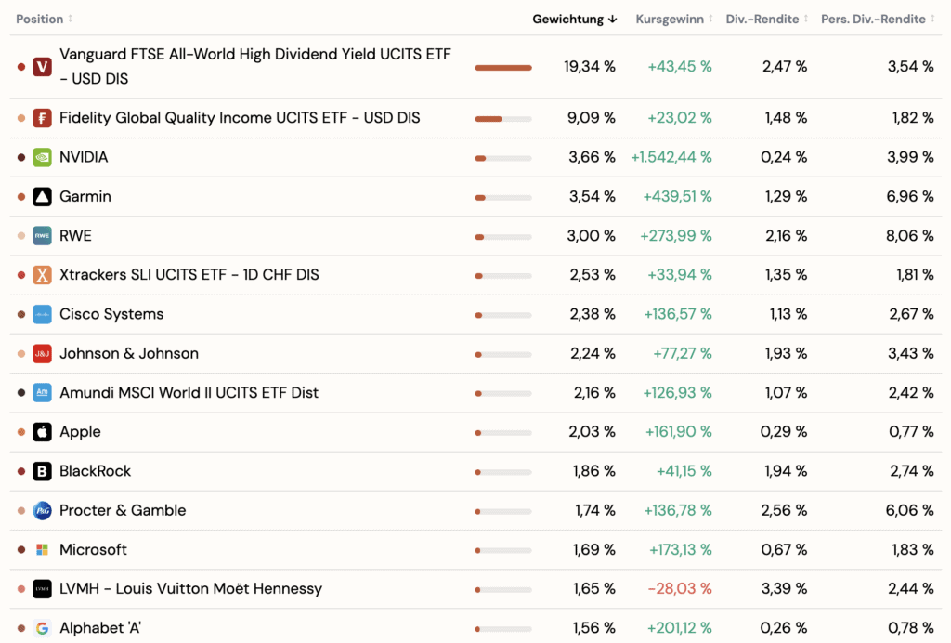Click Microsoft's +173,13 % Kursgewinn value
This screenshot has height=643, width=951.
[x=681, y=549]
